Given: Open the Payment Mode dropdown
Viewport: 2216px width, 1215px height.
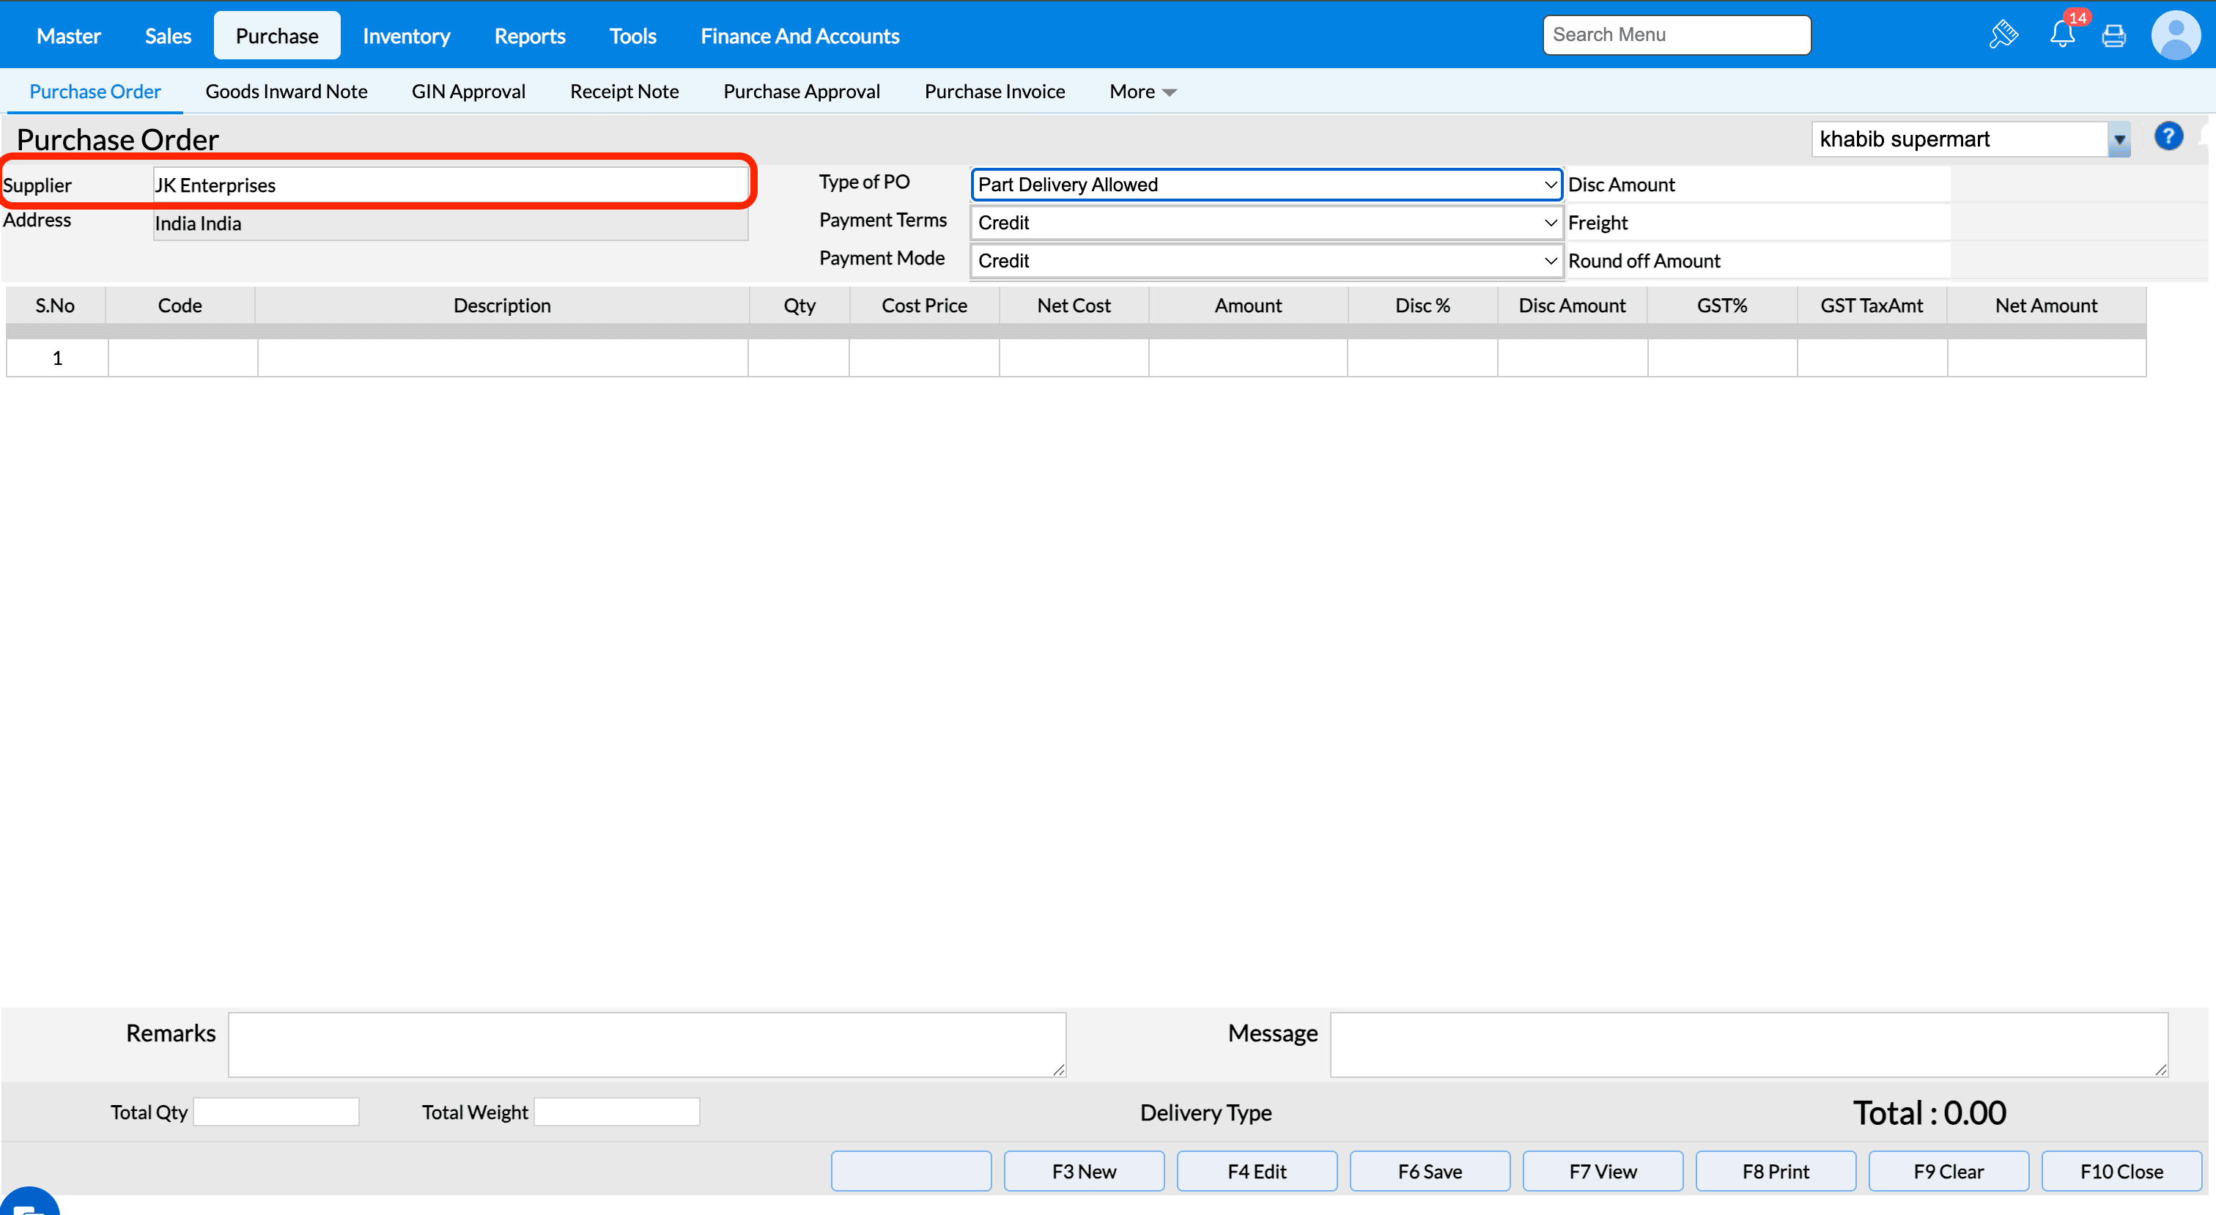Looking at the screenshot, I should 1266,261.
